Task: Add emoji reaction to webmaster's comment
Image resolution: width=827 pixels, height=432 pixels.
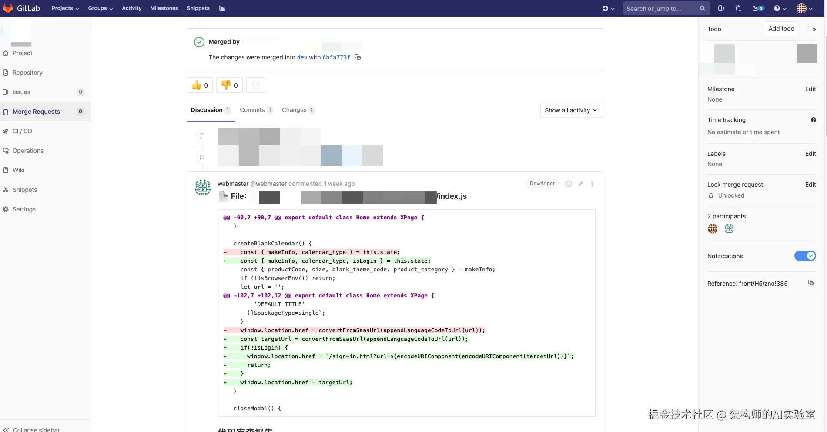Action: tap(568, 183)
